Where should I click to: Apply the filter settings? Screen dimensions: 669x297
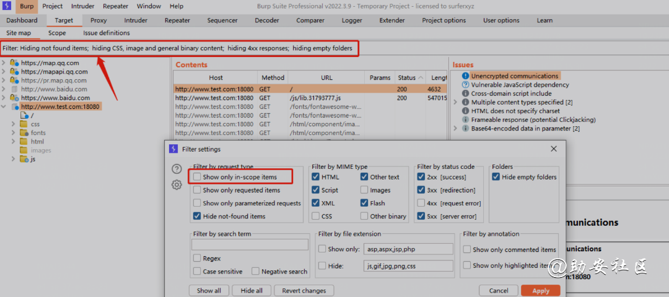[x=541, y=291]
